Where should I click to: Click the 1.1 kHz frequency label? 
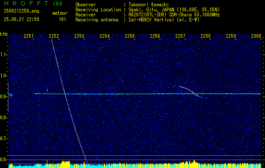pos(3,55)
